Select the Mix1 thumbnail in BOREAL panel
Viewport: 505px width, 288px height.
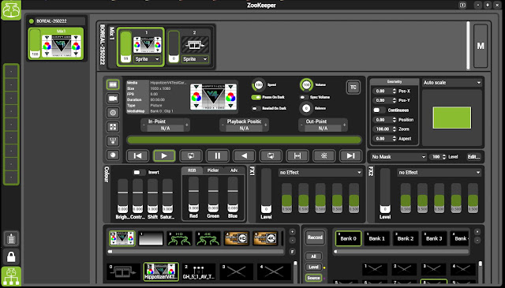pos(56,44)
